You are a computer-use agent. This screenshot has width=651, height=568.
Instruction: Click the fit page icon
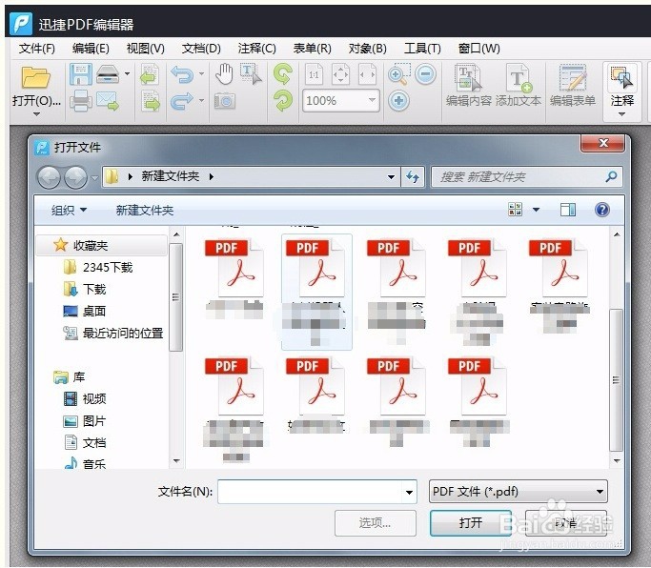pos(340,74)
